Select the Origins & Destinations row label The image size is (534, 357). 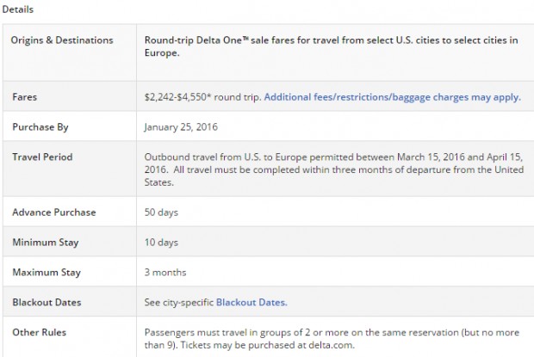tap(62, 40)
